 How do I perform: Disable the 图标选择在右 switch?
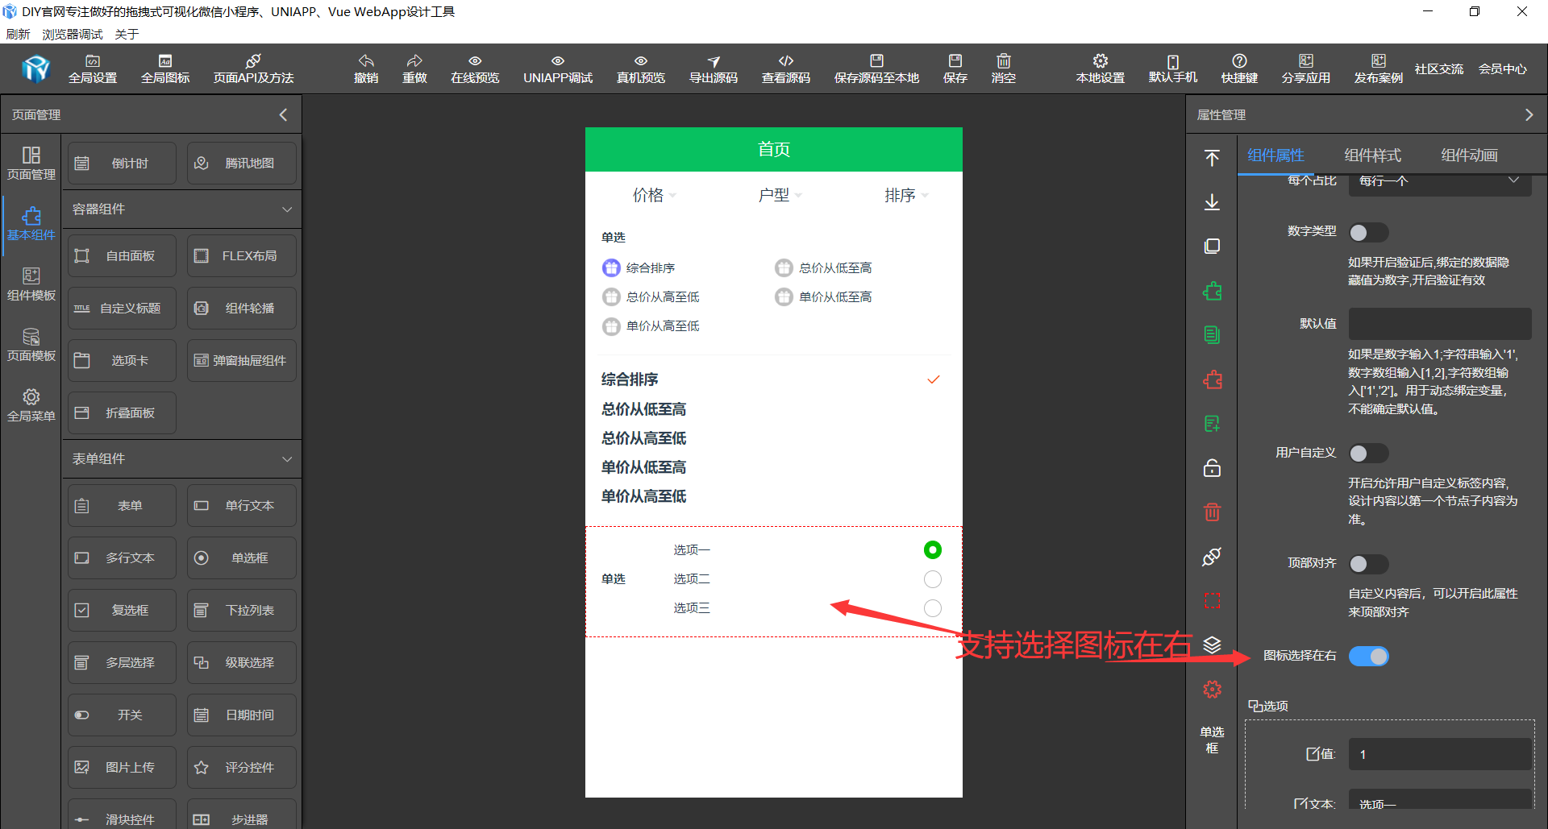1368,657
